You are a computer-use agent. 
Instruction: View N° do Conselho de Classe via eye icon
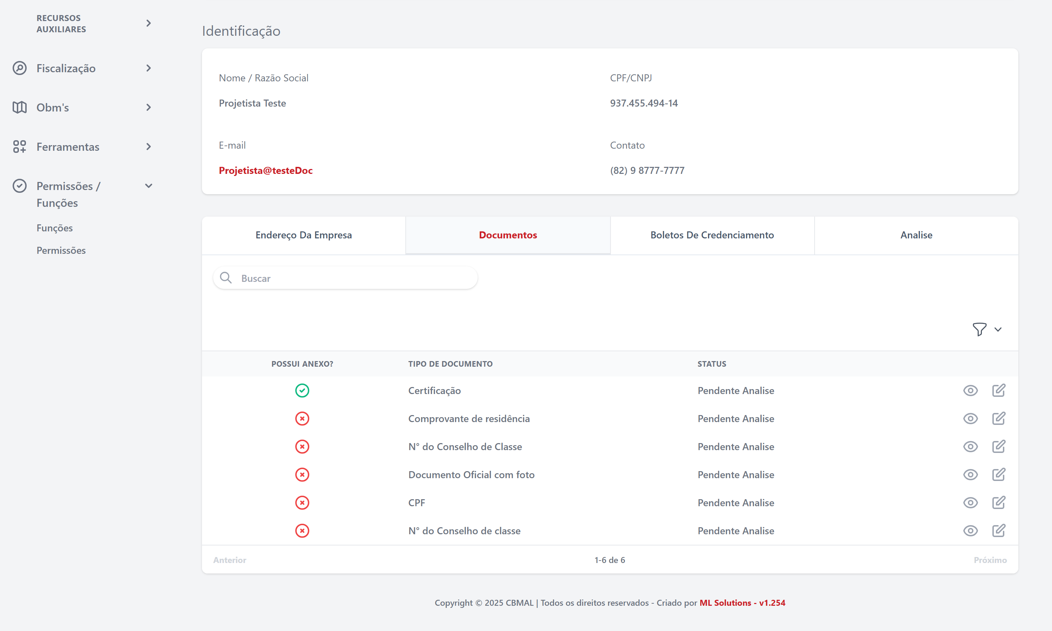tap(970, 447)
